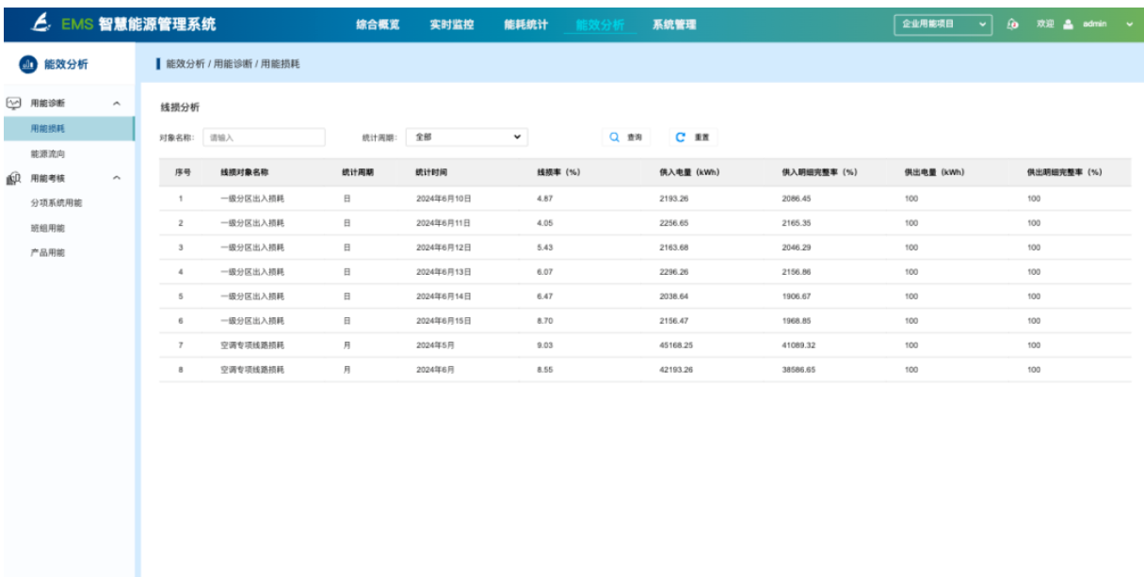Collapse the 用能考核 sidebar group
Viewport: 1144px width, 577px height.
tap(116, 177)
